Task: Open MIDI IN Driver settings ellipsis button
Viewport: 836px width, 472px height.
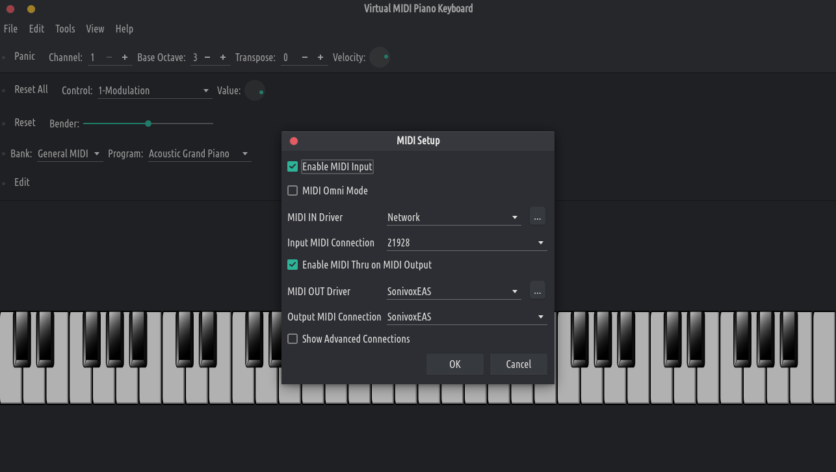Action: (x=537, y=216)
